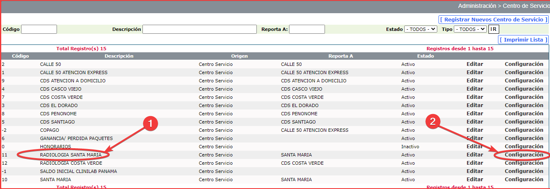Select CDS PENONOME description cell
The image size is (550, 189).
[58, 114]
